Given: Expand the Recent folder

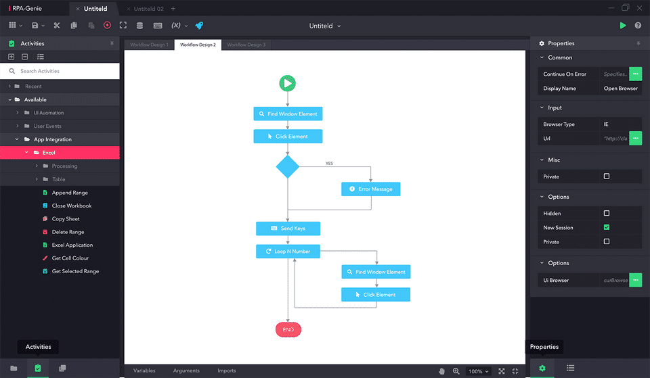Looking at the screenshot, I should (x=9, y=86).
